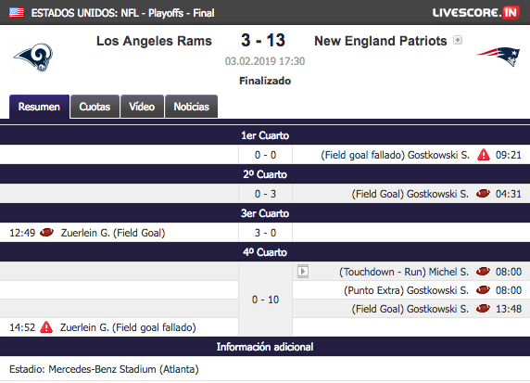The width and height of the screenshot is (530, 383).
Task: Click ESTADOS UNIDOS: NFL Playoffs Final header link
Action: (122, 13)
